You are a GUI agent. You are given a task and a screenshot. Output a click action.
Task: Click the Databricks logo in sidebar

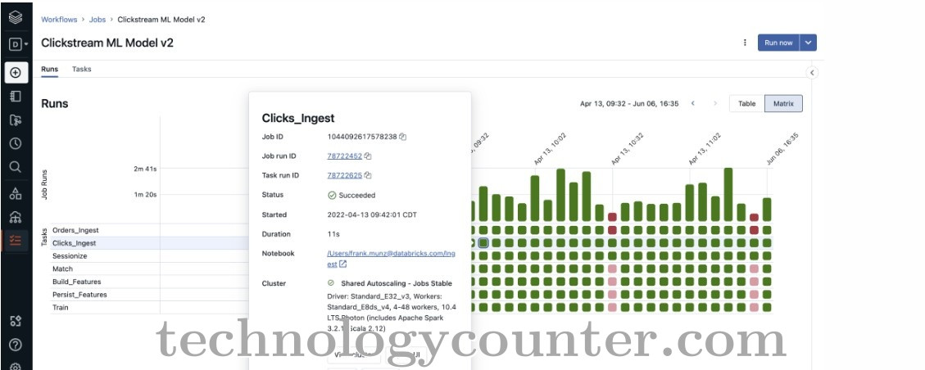16,18
